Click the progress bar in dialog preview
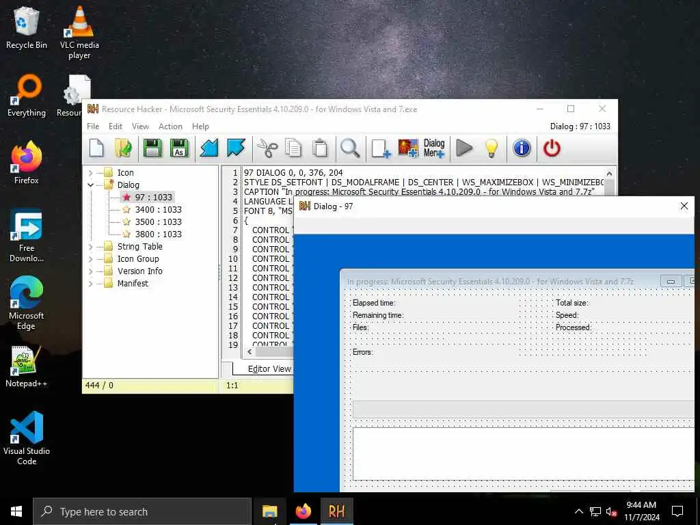This screenshot has height=525, width=700. coord(523,409)
